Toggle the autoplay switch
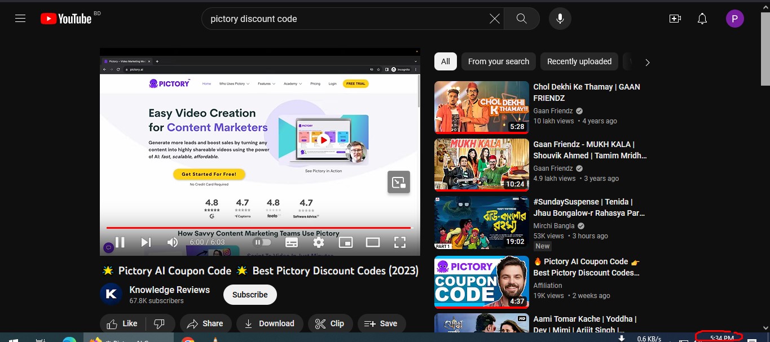Image resolution: width=770 pixels, height=342 pixels. (262, 242)
